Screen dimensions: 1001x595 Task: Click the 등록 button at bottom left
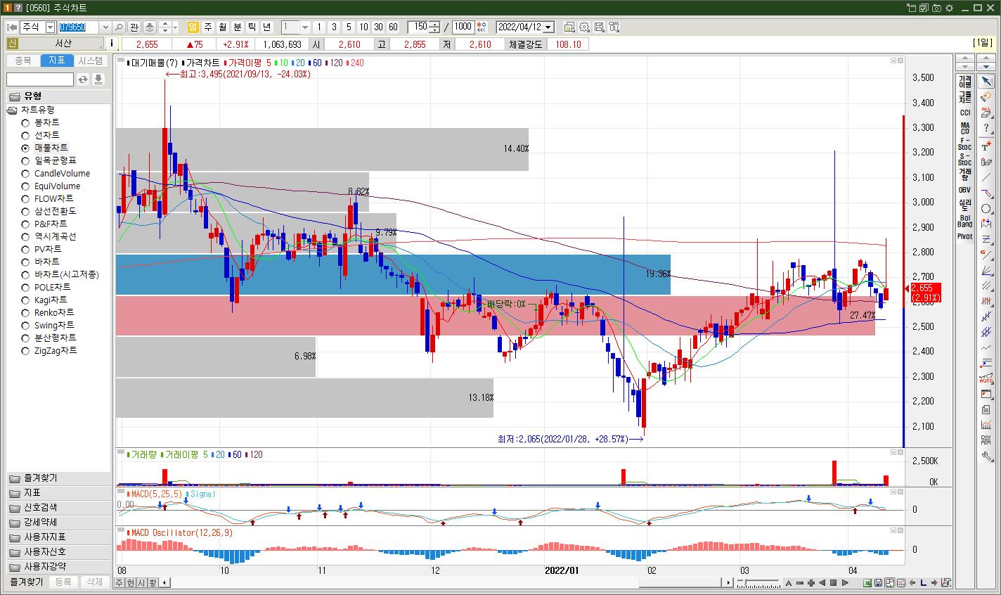click(x=63, y=582)
